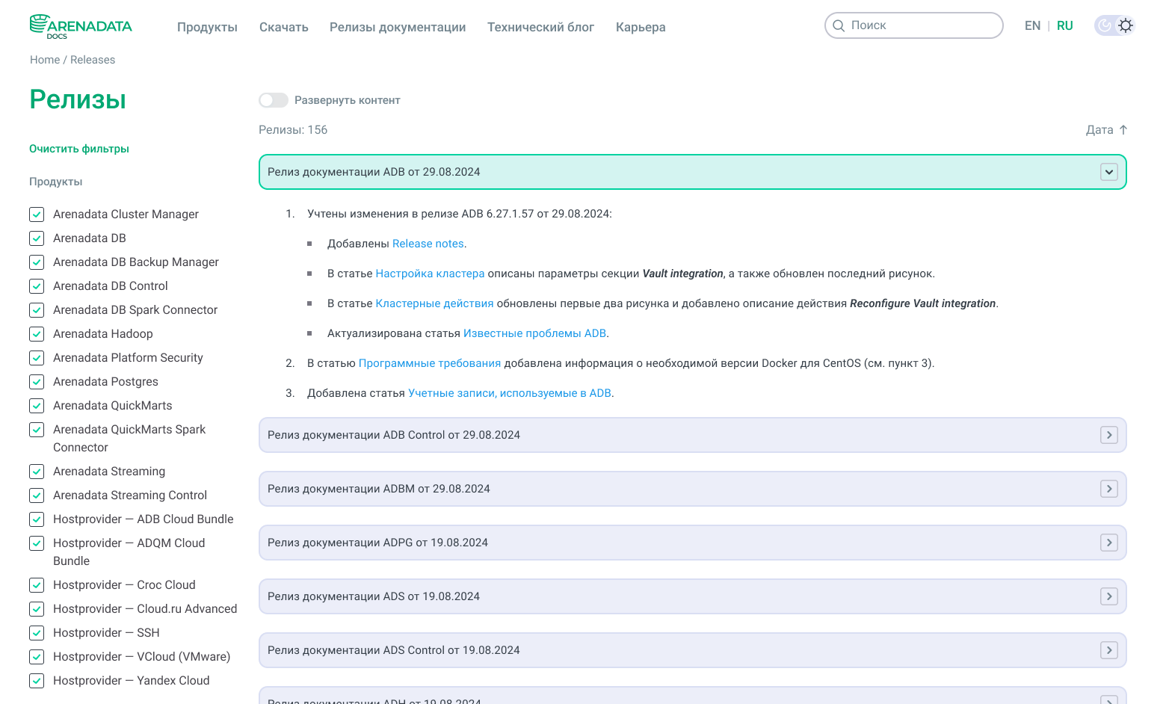Open Релизы документации menu item
Image resolution: width=1166 pixels, height=704 pixels.
pos(398,27)
